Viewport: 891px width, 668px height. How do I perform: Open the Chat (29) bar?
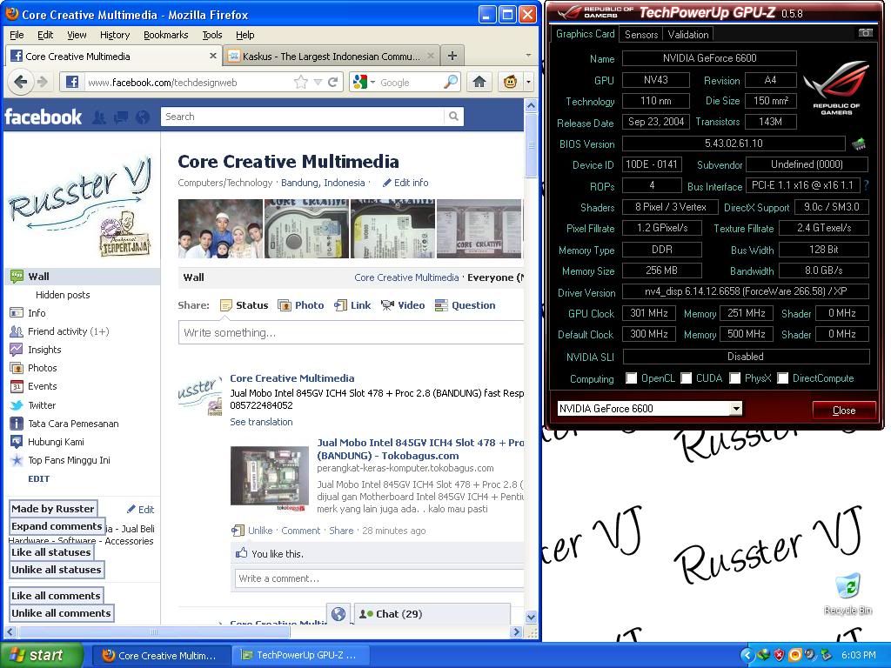tap(432, 614)
